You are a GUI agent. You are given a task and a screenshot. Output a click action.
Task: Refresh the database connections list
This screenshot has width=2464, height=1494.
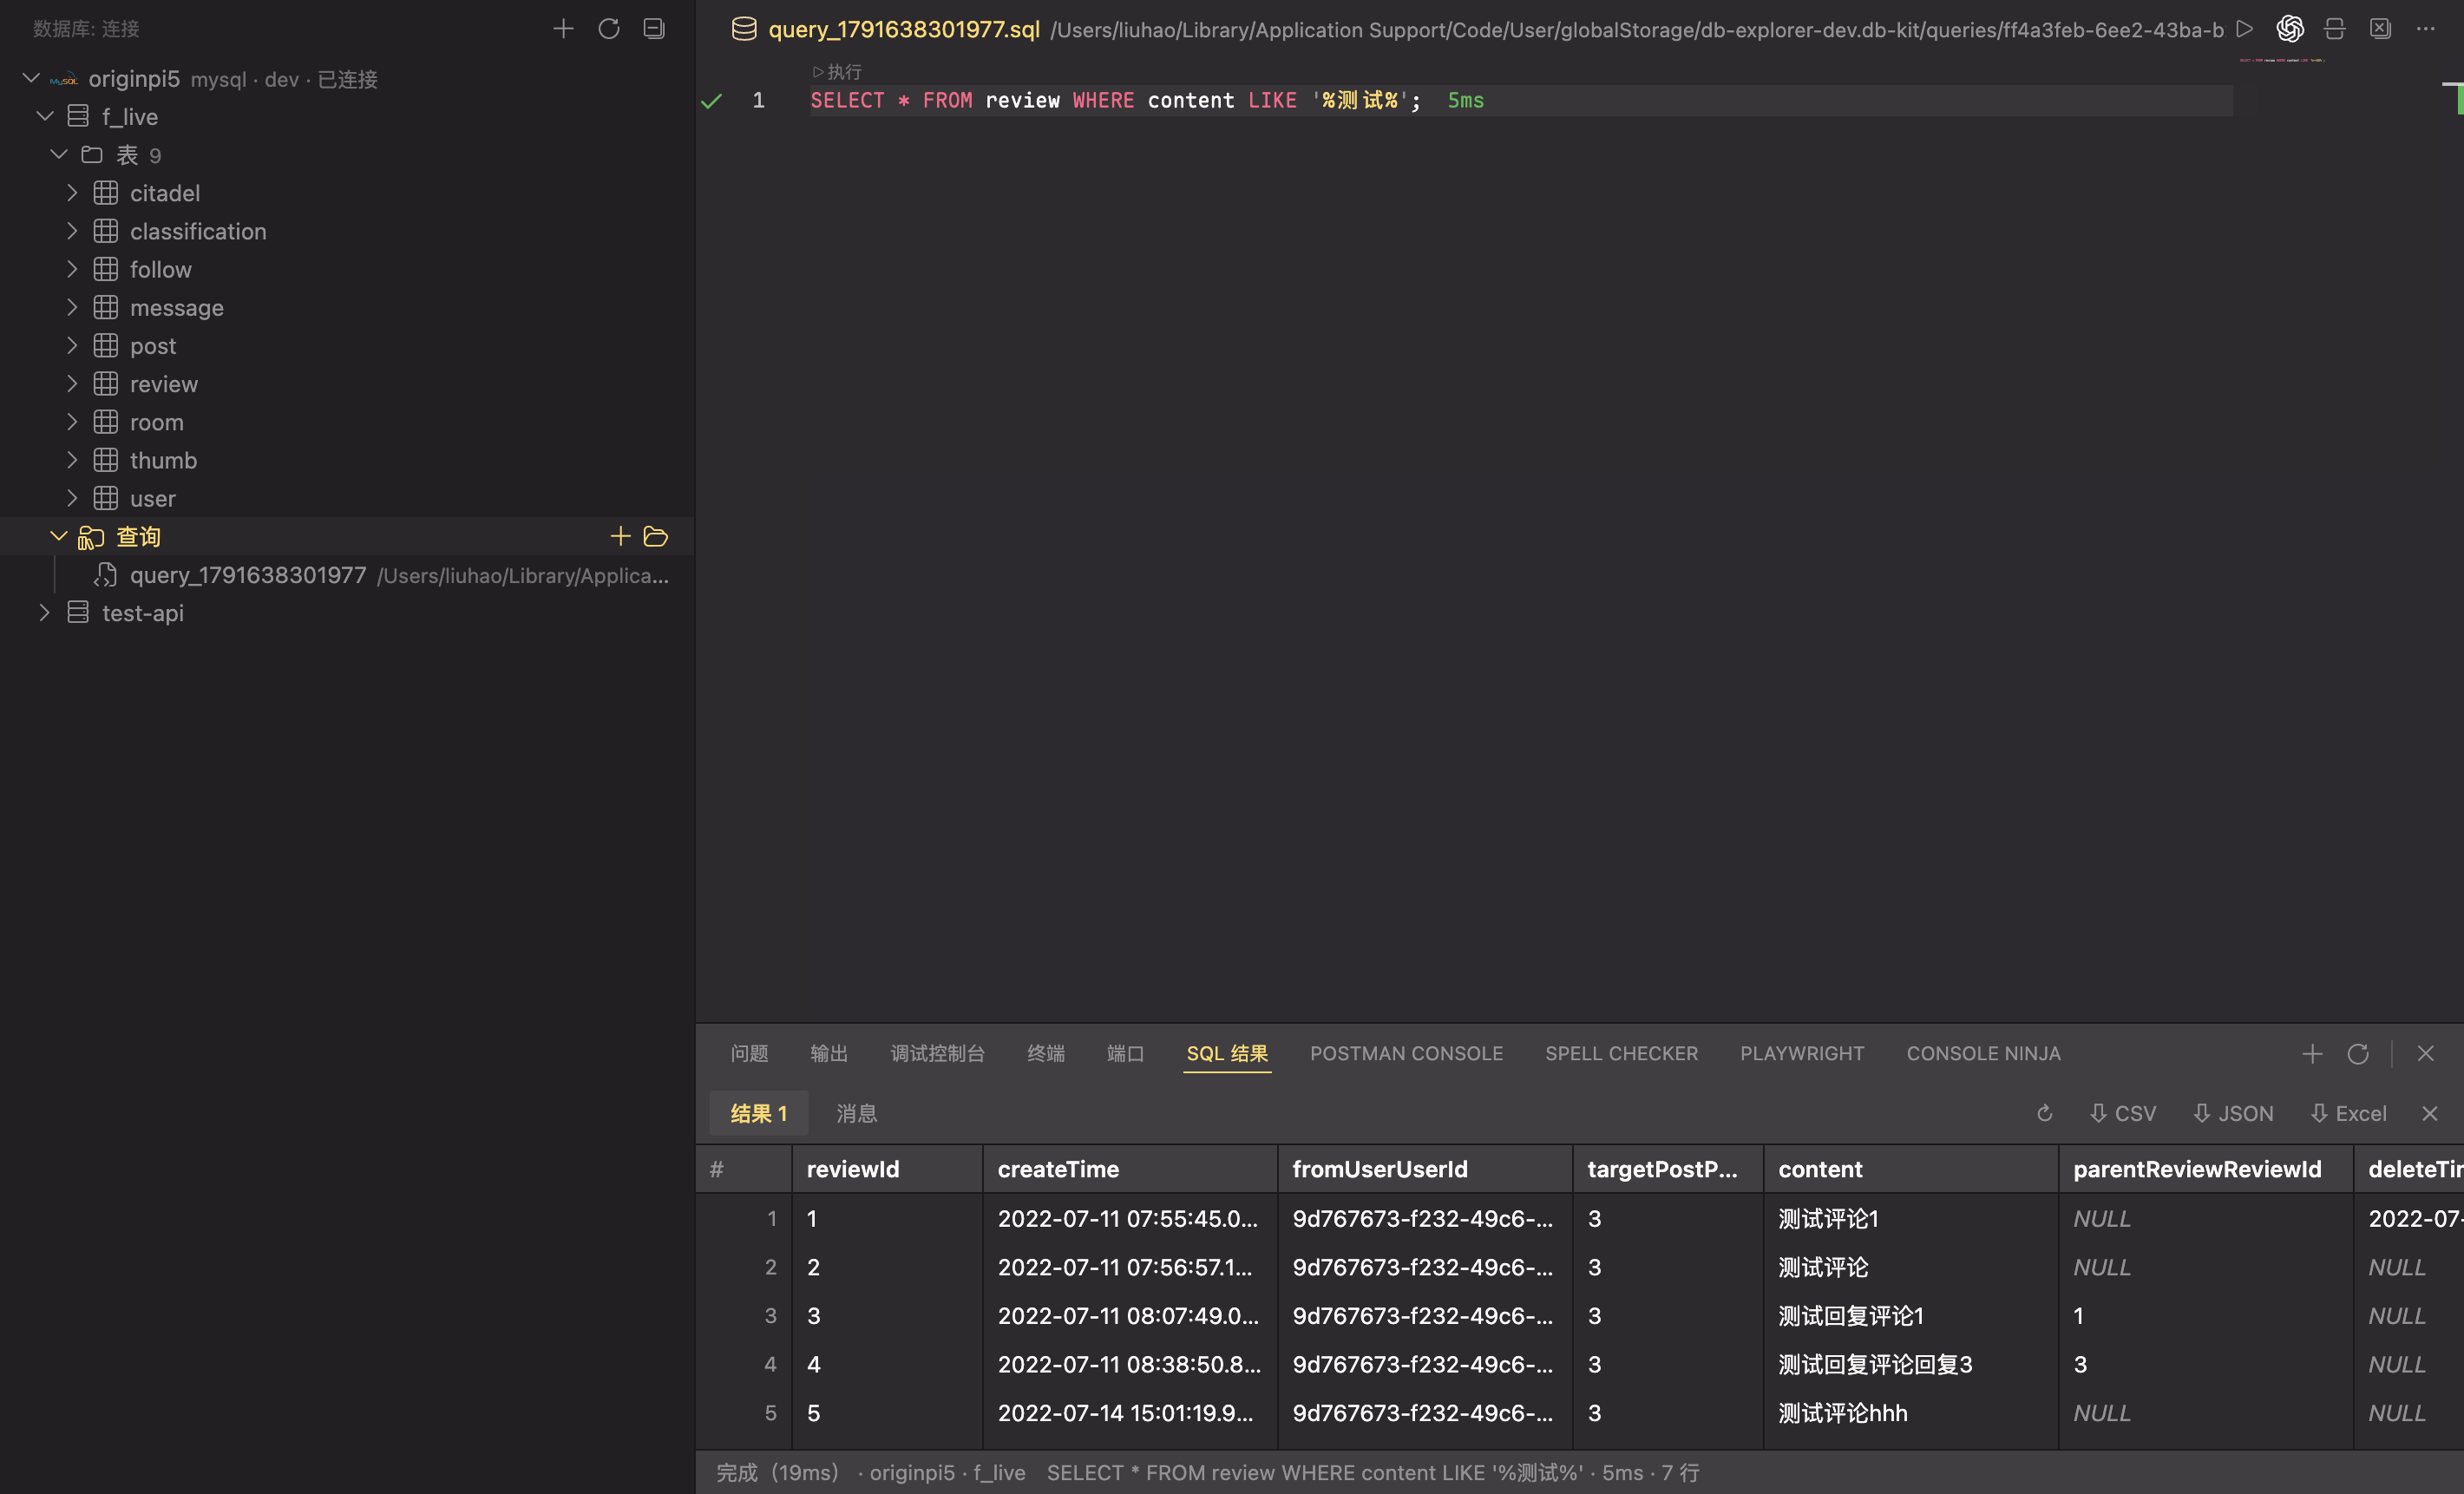(608, 29)
